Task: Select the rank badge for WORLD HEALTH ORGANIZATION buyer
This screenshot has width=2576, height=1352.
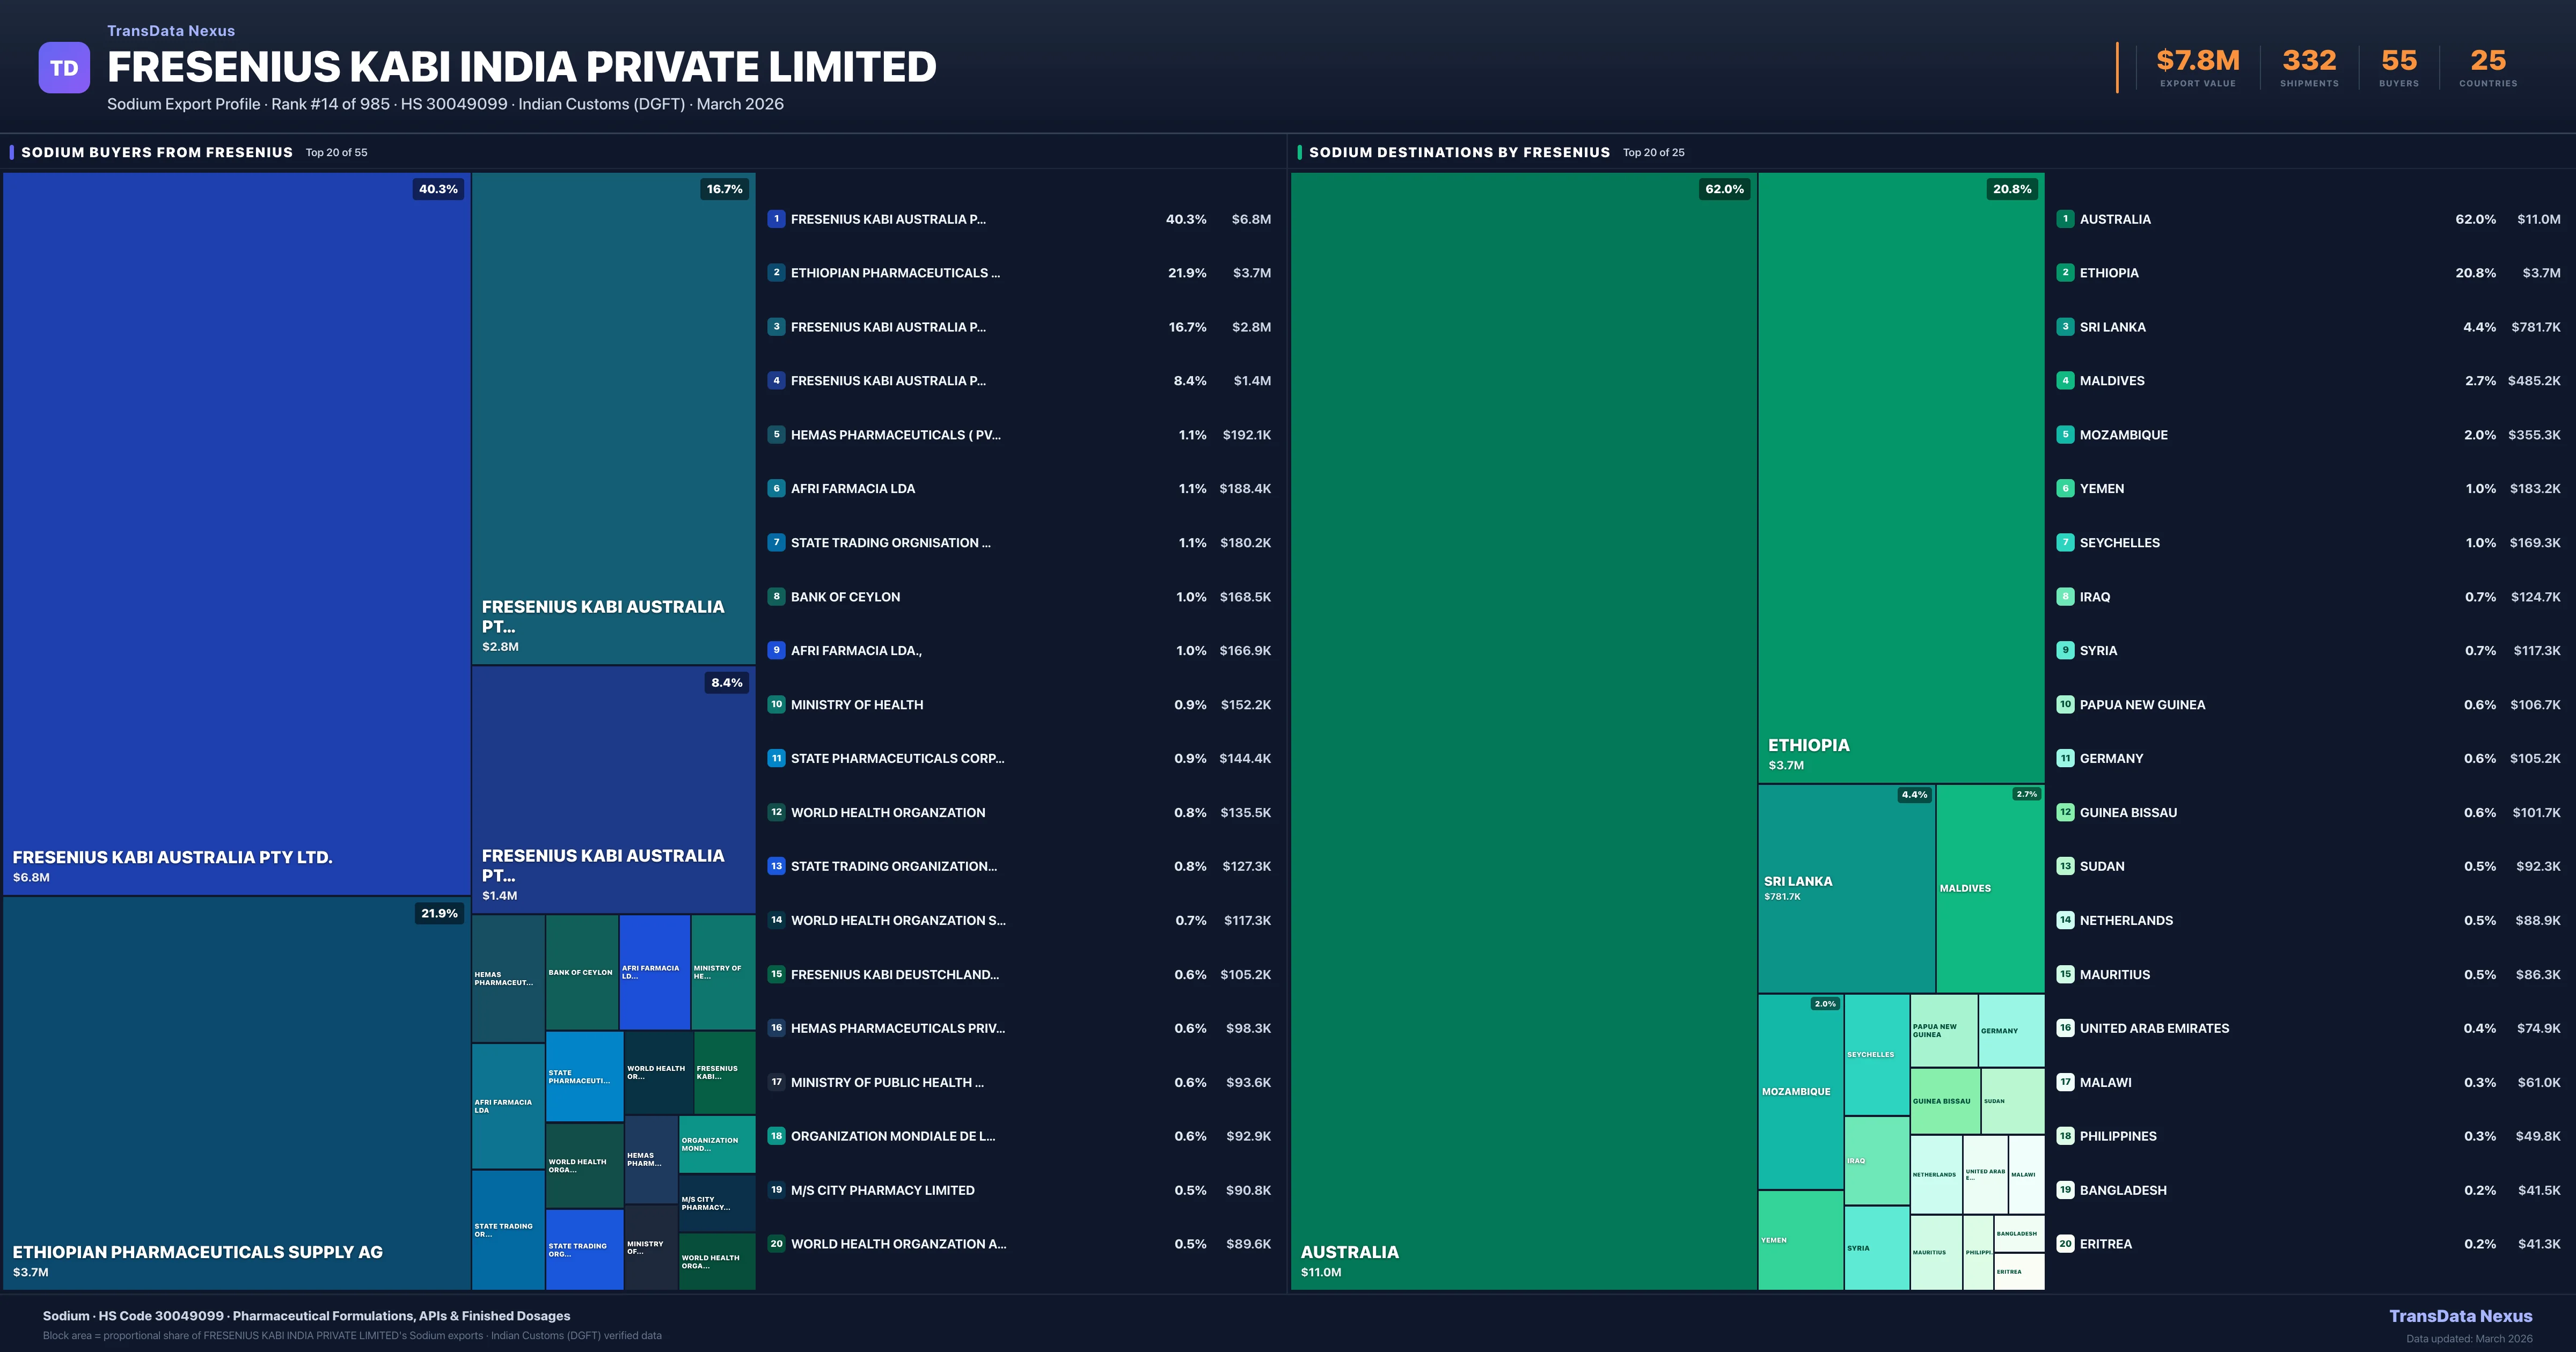Action: coord(776,812)
